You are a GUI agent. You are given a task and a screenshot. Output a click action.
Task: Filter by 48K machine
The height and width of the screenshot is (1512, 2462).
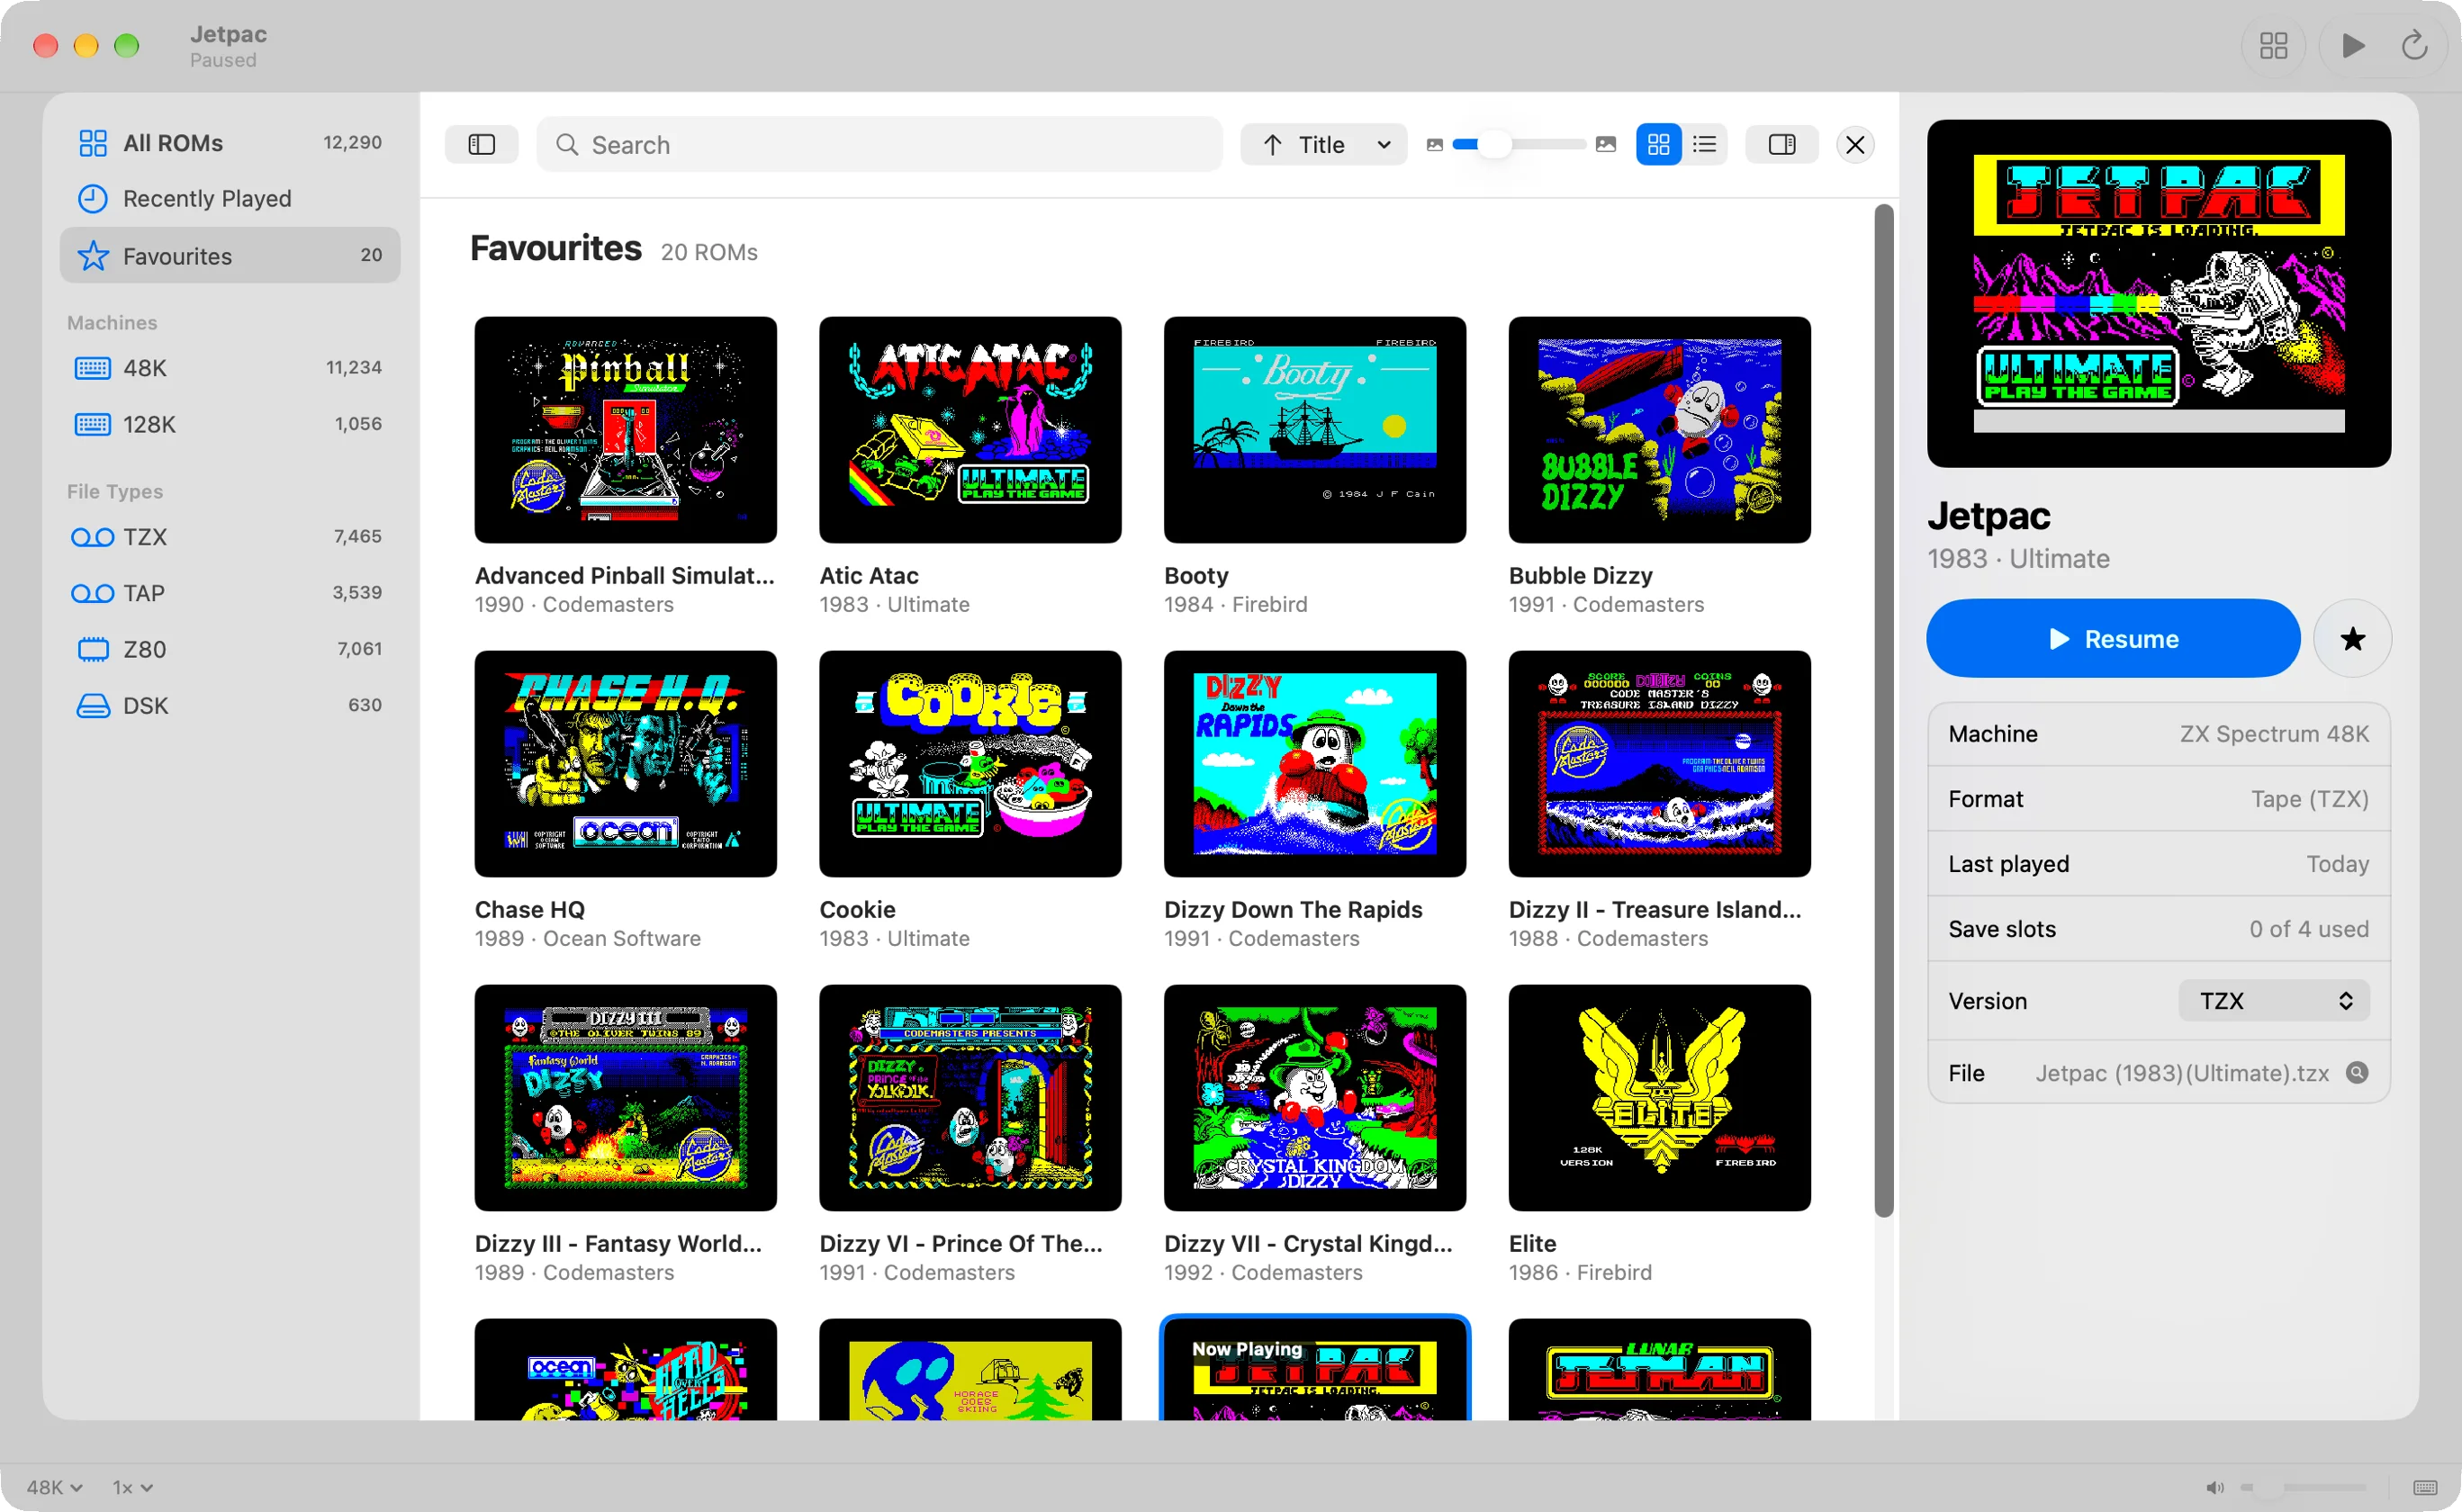[x=230, y=367]
